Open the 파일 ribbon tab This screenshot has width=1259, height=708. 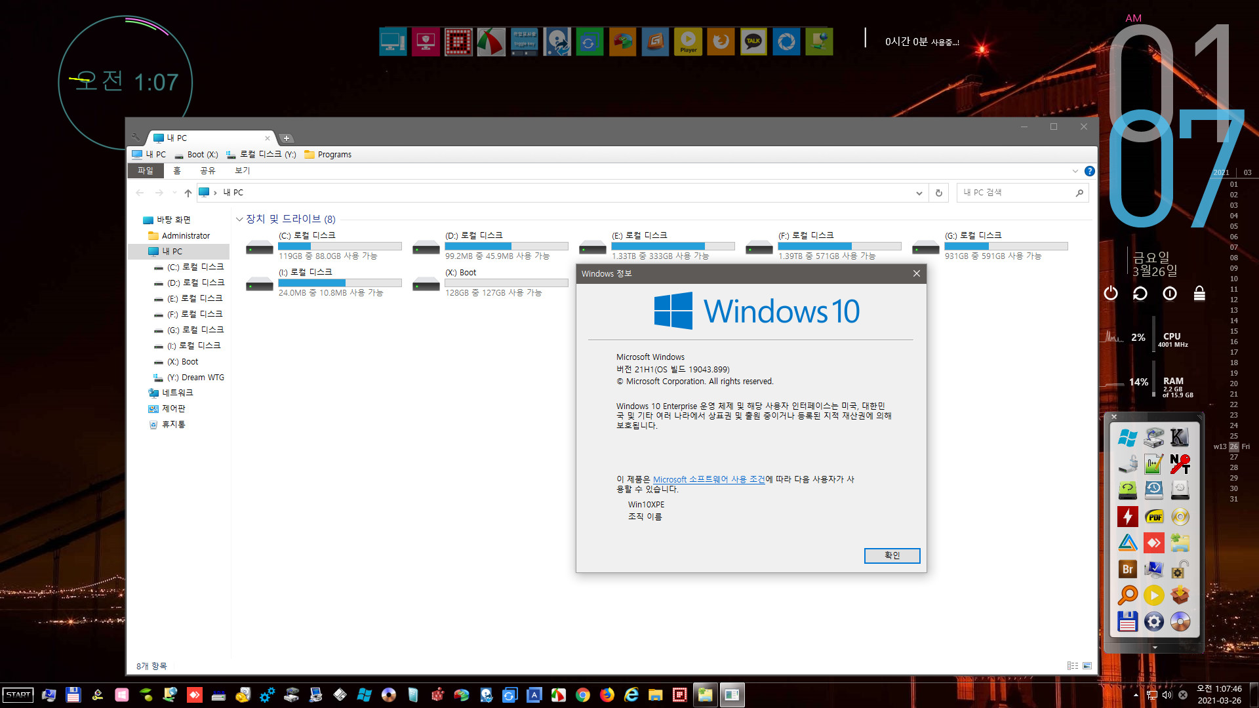pos(145,170)
